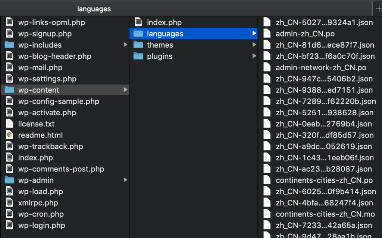Click the wp-trackback.php file icon
The image size is (382, 238).
pyautogui.click(x=9, y=146)
